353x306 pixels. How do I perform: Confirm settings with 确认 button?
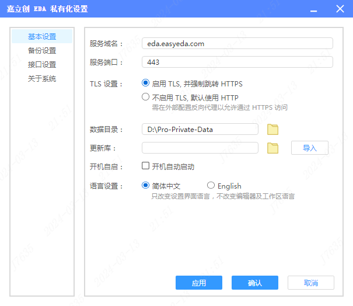click(x=254, y=283)
